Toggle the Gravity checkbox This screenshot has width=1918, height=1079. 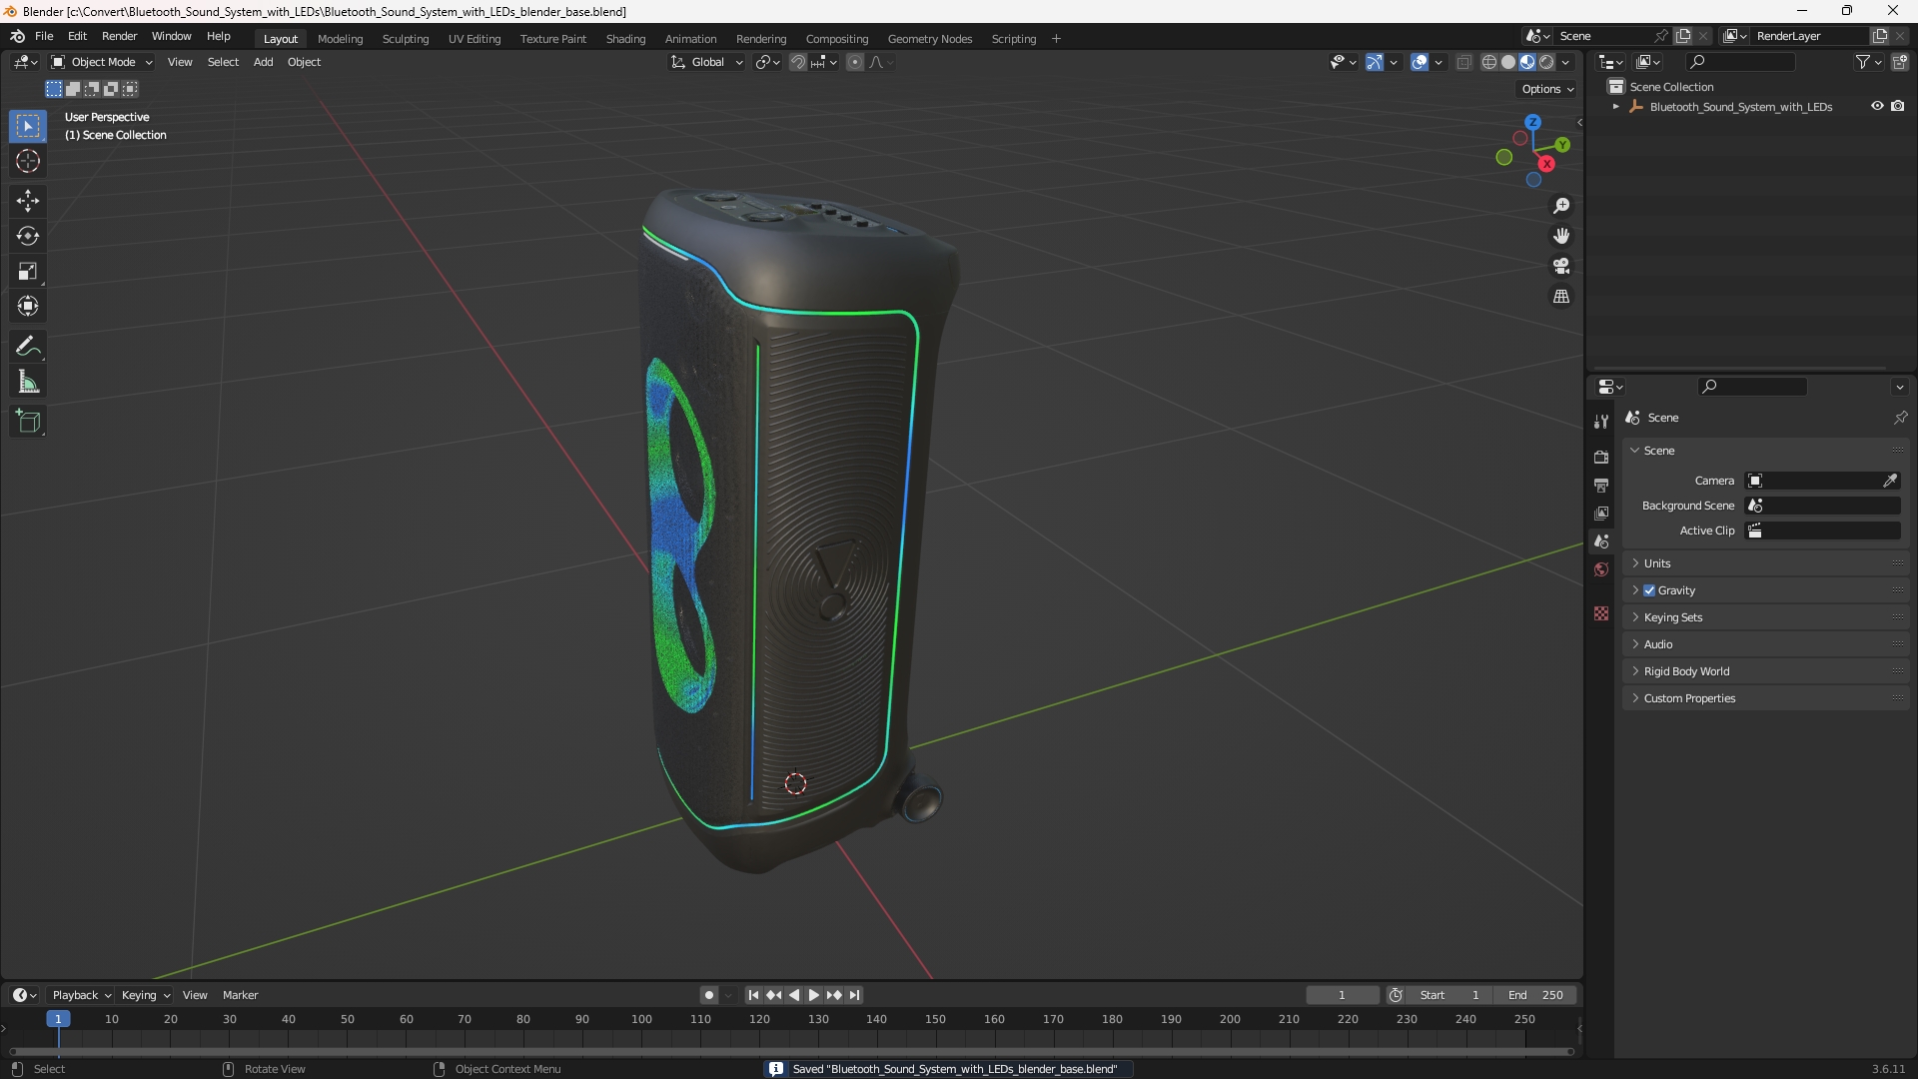[1649, 590]
